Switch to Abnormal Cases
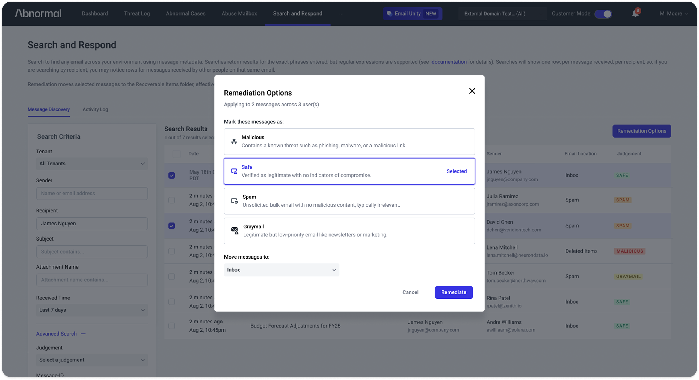This screenshot has width=699, height=380. [x=185, y=13]
